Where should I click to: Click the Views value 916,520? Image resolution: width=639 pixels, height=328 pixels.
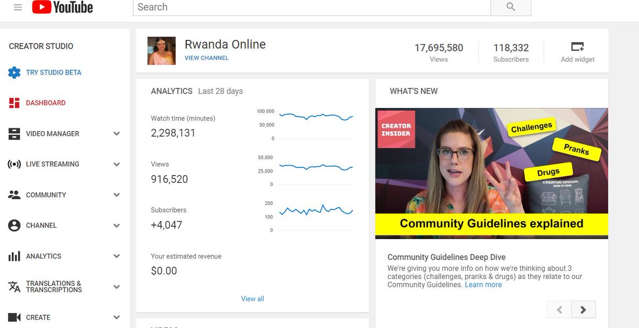[x=169, y=179]
